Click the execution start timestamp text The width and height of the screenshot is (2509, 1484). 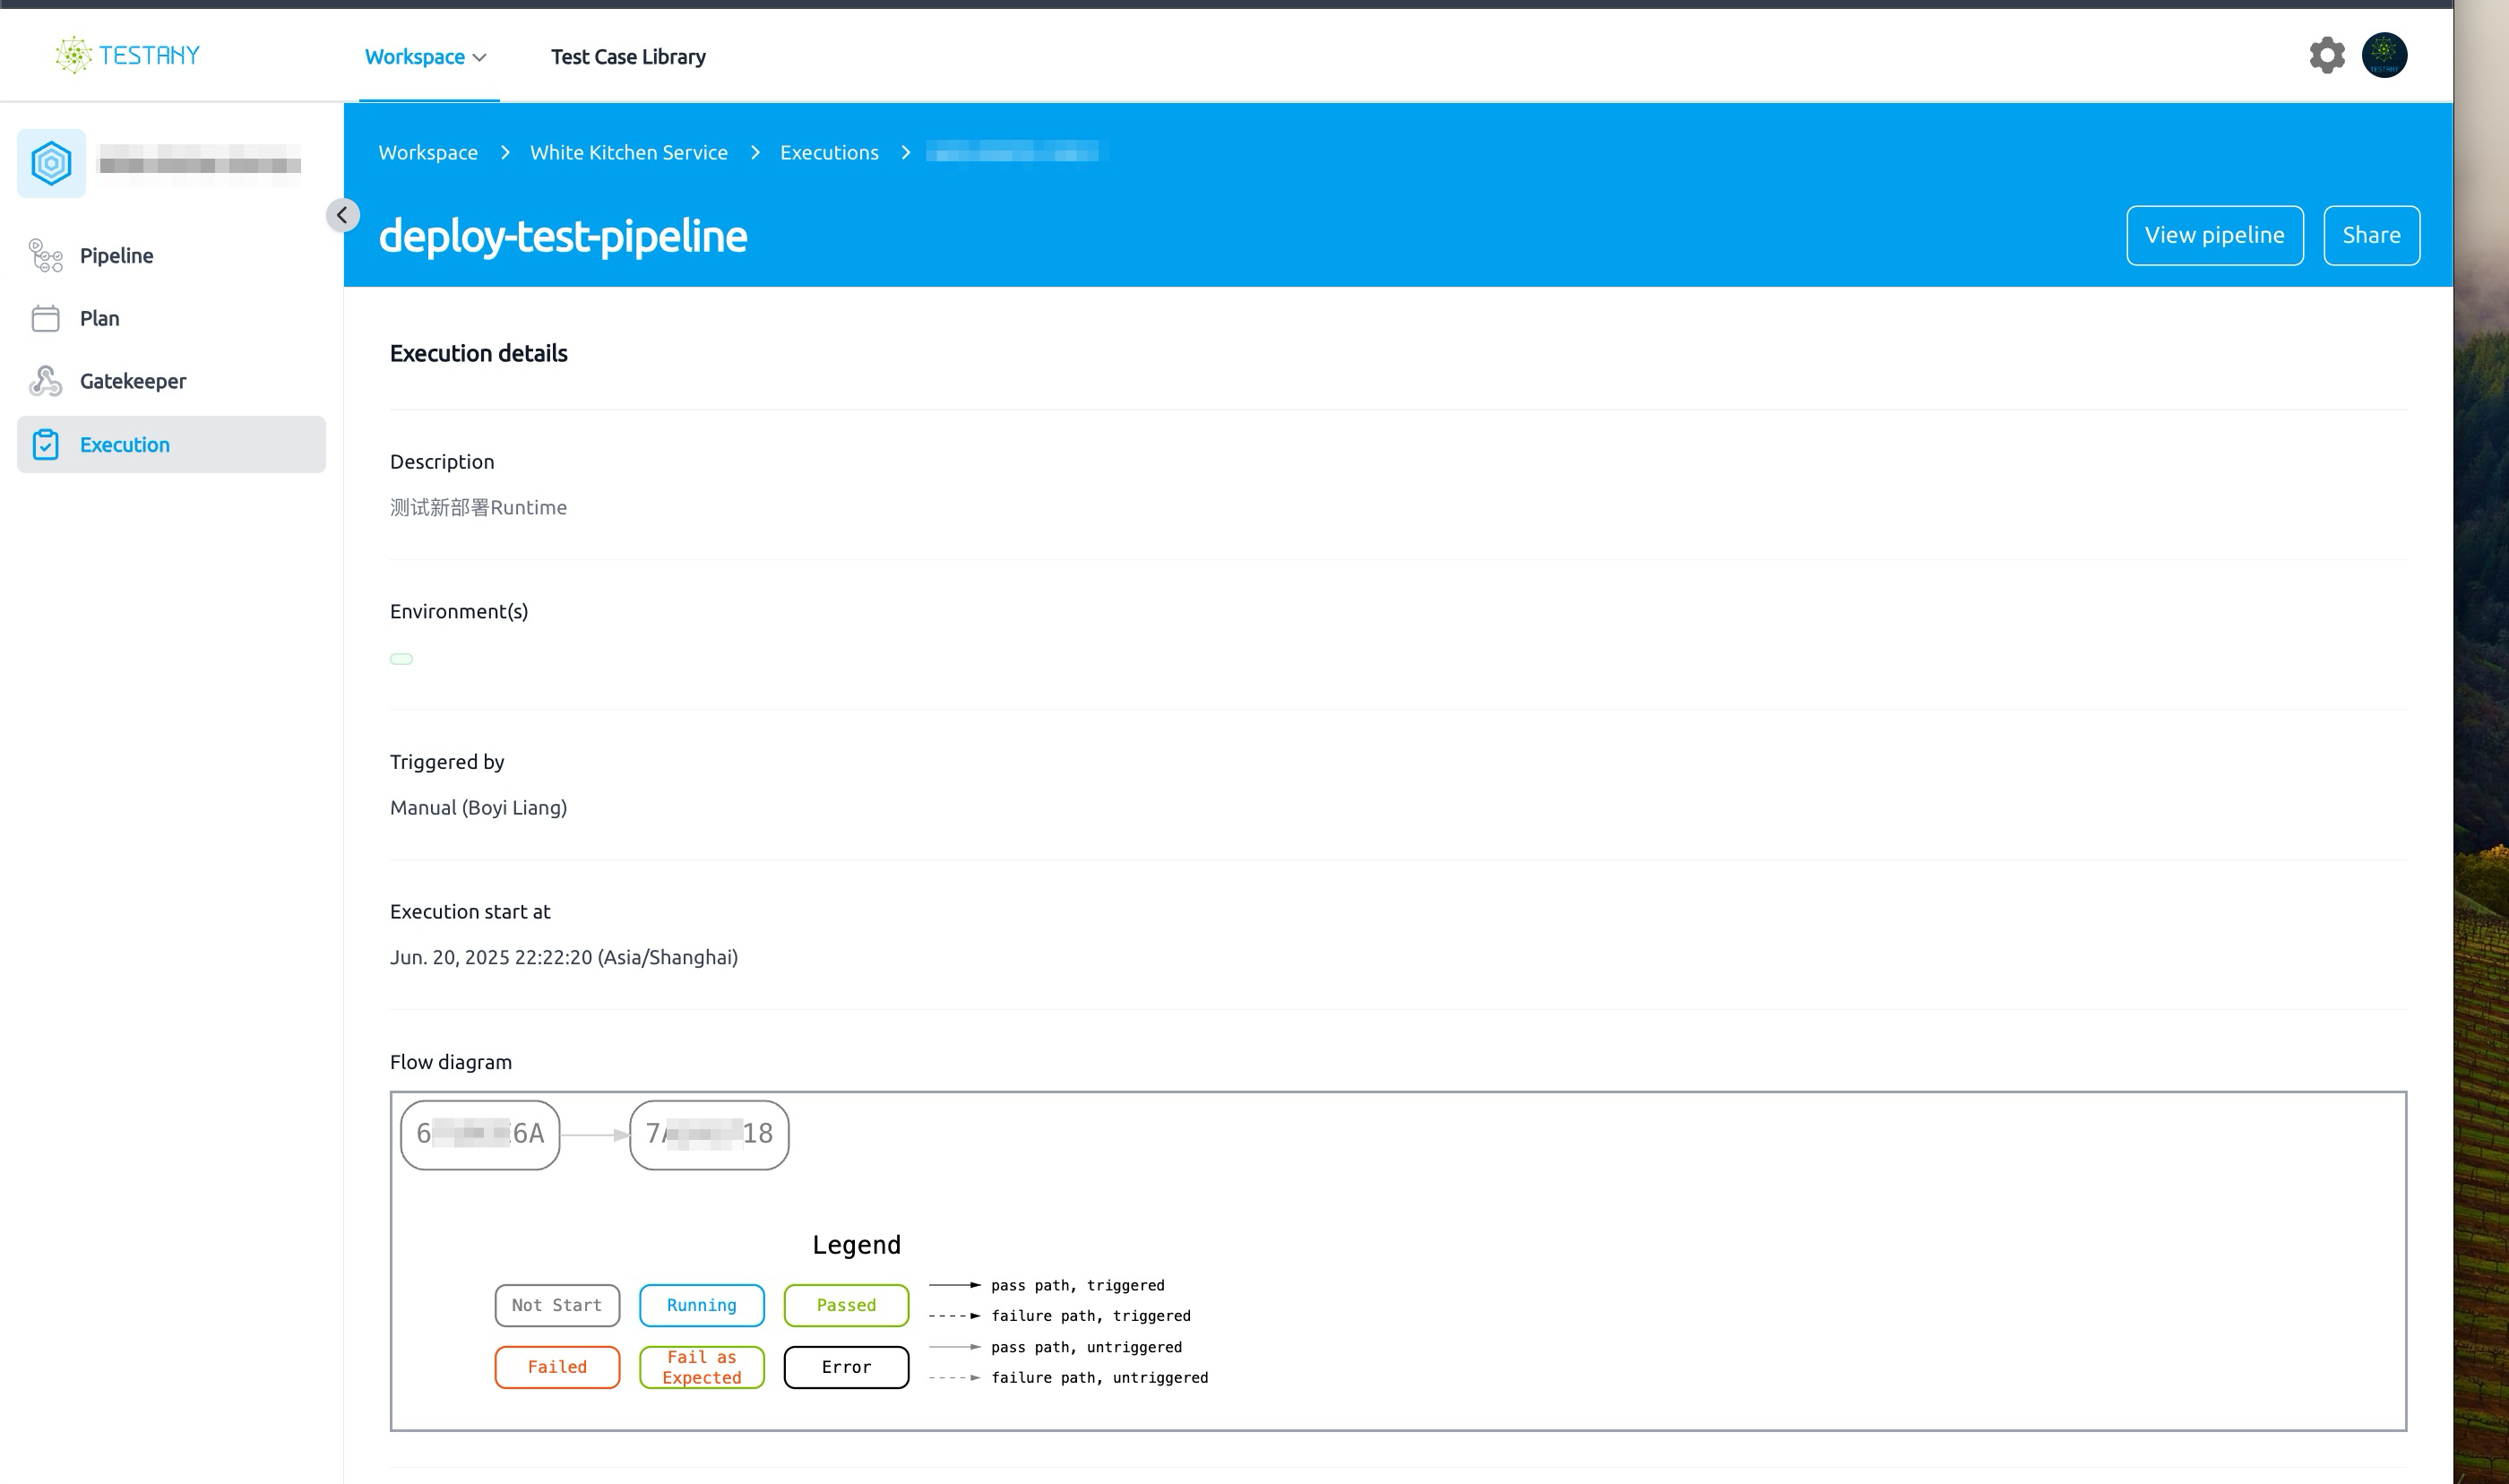tap(564, 958)
